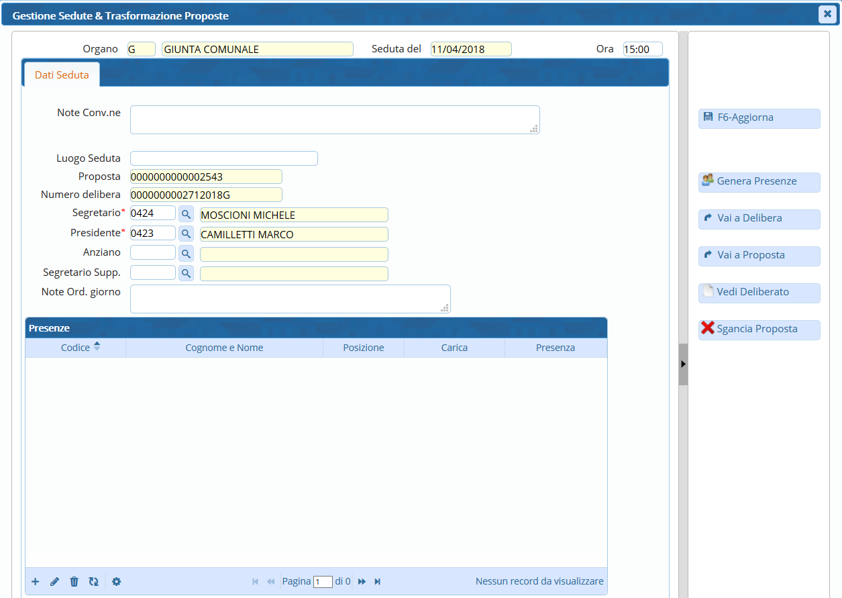Click into Luogo Seduta input field
The width and height of the screenshot is (842, 598).
pos(223,158)
